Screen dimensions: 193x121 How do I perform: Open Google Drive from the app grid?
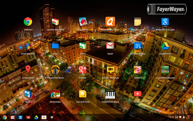point(165,46)
